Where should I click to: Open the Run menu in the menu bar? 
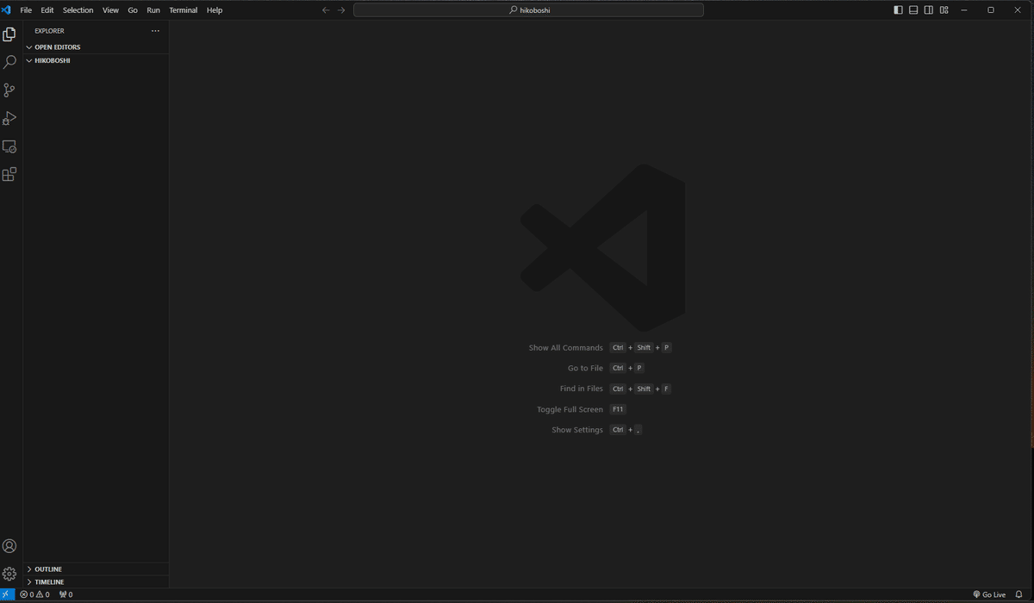(153, 9)
